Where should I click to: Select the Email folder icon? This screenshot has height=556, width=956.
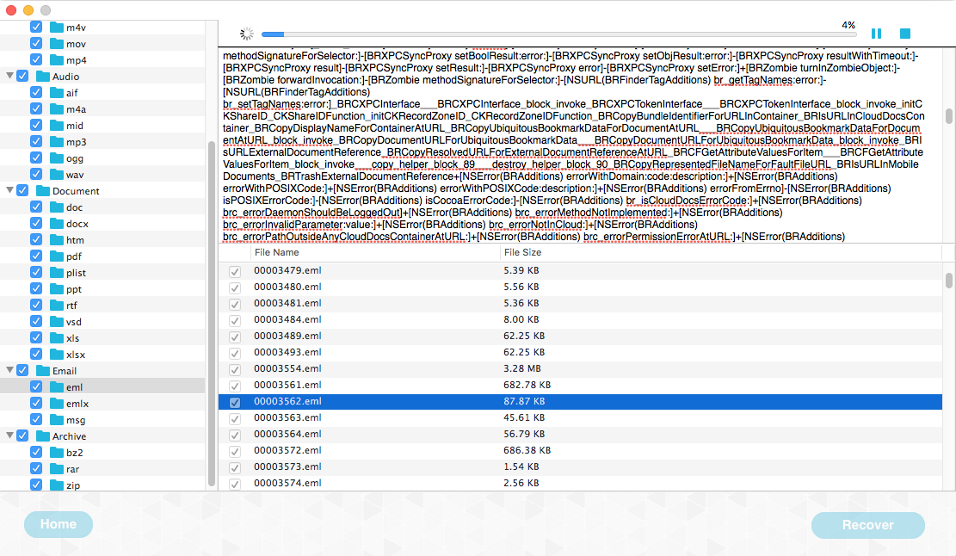click(x=43, y=371)
